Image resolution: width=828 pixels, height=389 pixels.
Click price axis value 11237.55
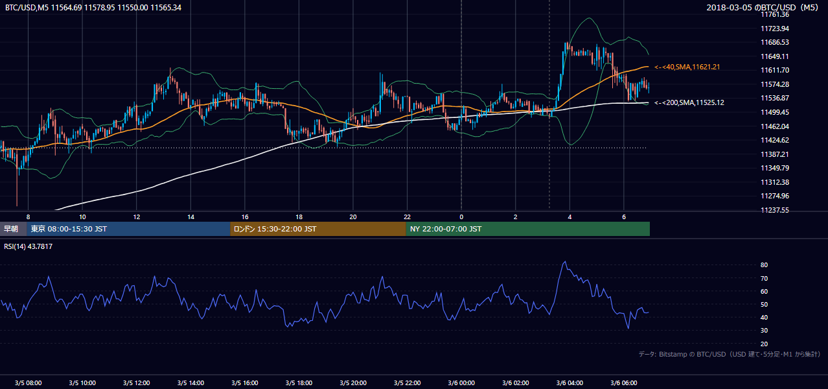point(775,210)
